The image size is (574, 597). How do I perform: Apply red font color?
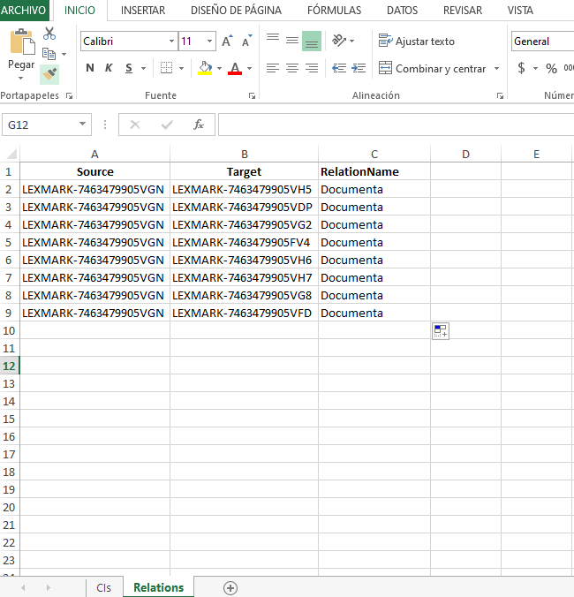[235, 68]
